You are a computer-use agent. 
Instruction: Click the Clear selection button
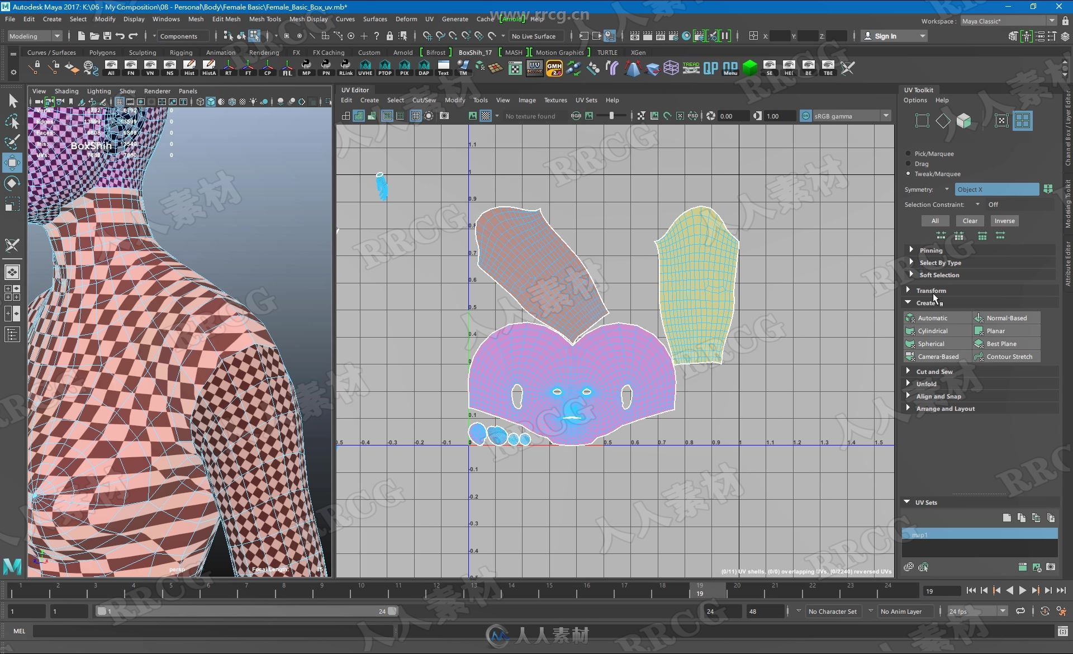point(970,221)
